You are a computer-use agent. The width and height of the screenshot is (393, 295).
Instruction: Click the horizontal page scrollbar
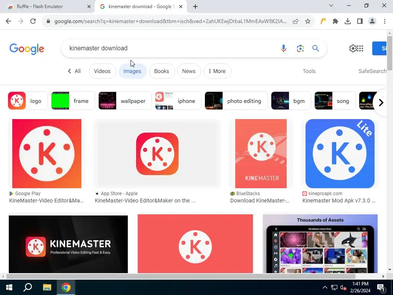click(x=180, y=276)
